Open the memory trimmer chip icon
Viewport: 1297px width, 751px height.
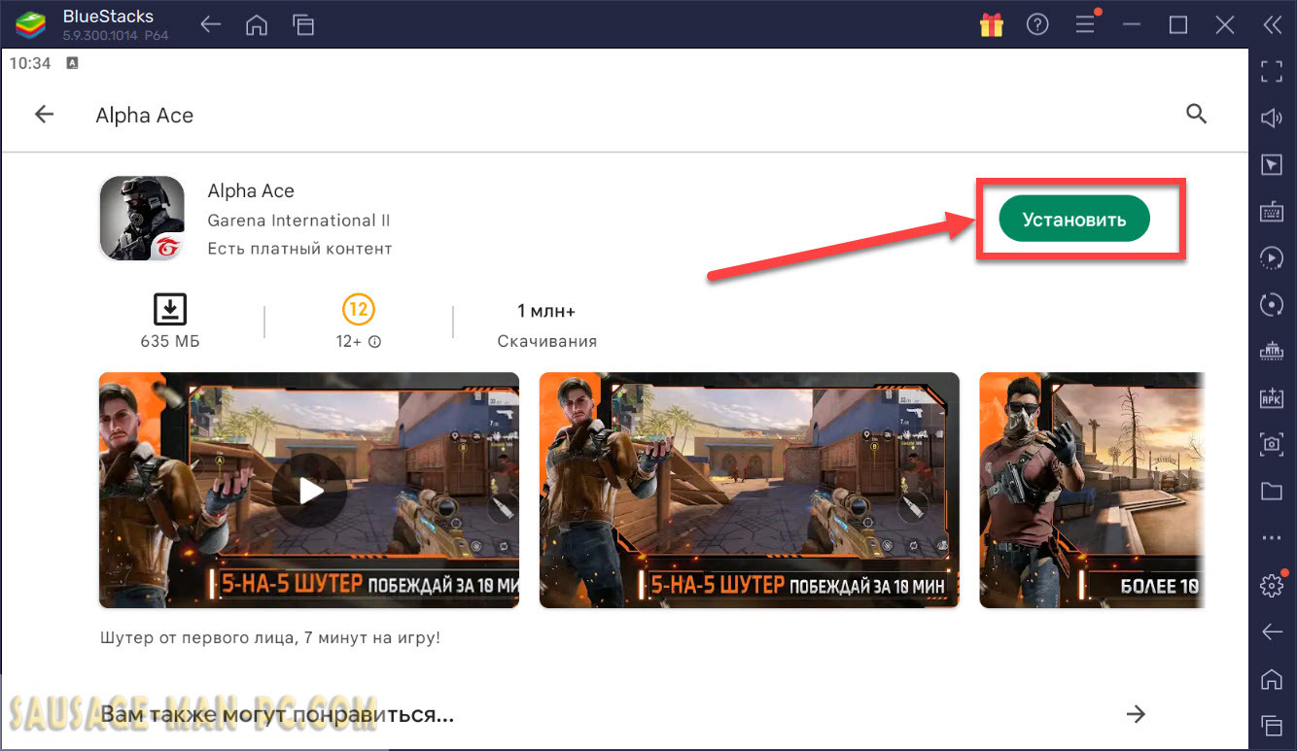pyautogui.click(x=1272, y=351)
